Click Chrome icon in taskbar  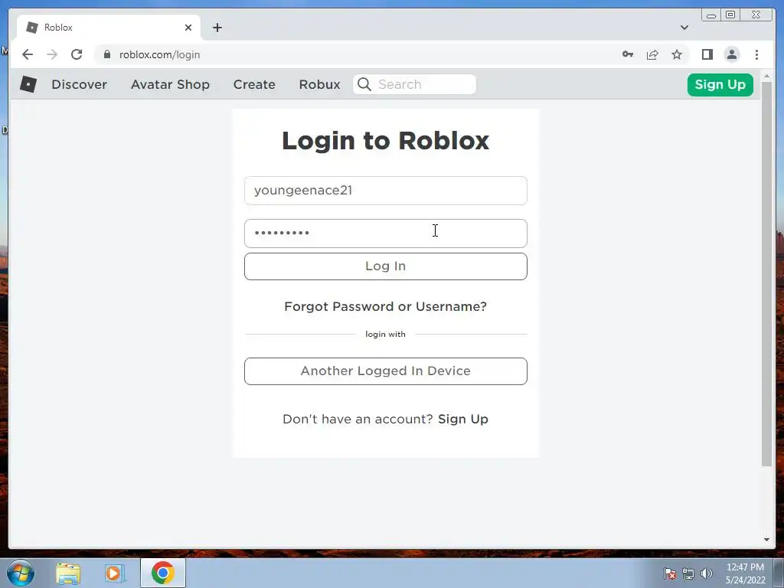[x=163, y=573]
